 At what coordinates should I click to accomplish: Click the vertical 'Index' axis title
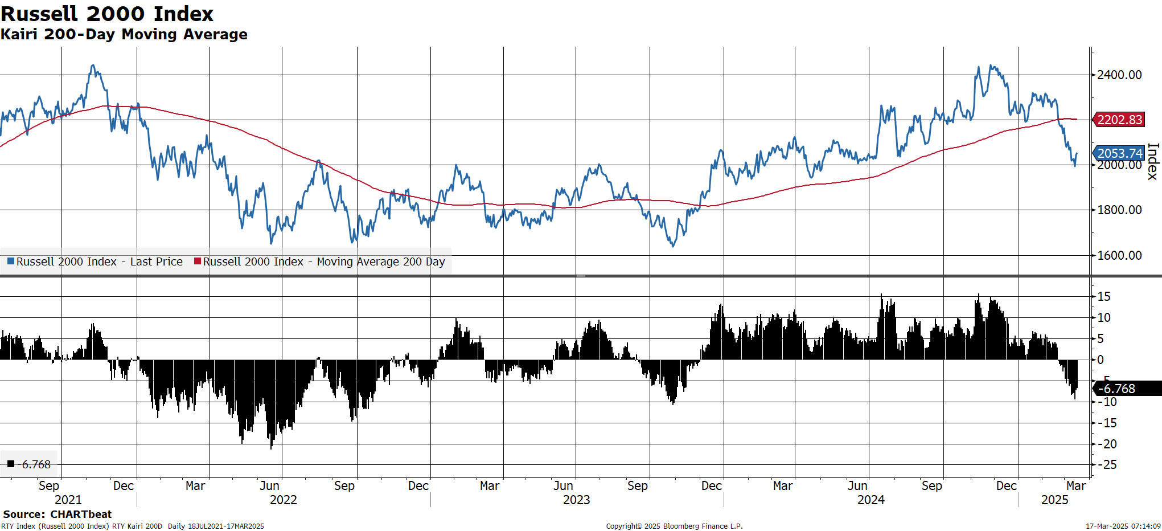1153,161
